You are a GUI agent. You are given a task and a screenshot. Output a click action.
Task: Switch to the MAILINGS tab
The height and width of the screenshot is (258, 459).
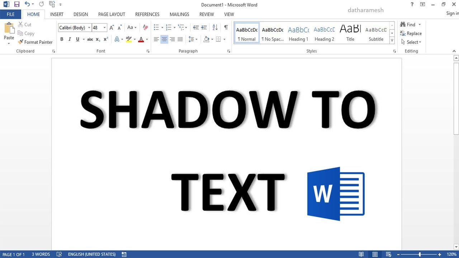(x=179, y=14)
